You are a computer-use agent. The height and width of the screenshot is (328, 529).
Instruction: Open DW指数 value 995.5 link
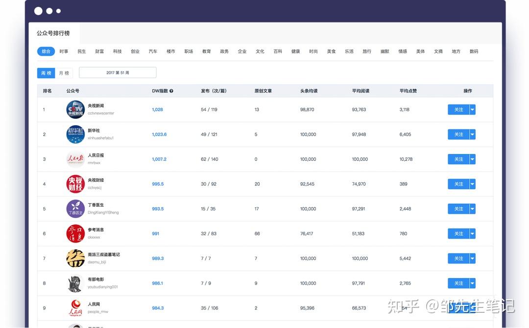158,184
